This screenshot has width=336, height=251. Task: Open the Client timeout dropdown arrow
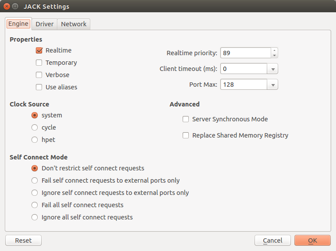pyautogui.click(x=272, y=69)
